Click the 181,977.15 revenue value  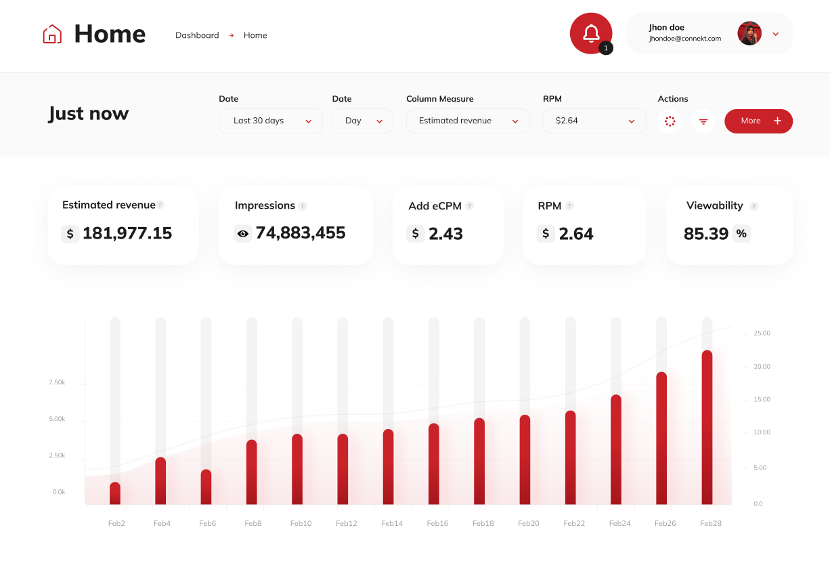[x=127, y=233]
